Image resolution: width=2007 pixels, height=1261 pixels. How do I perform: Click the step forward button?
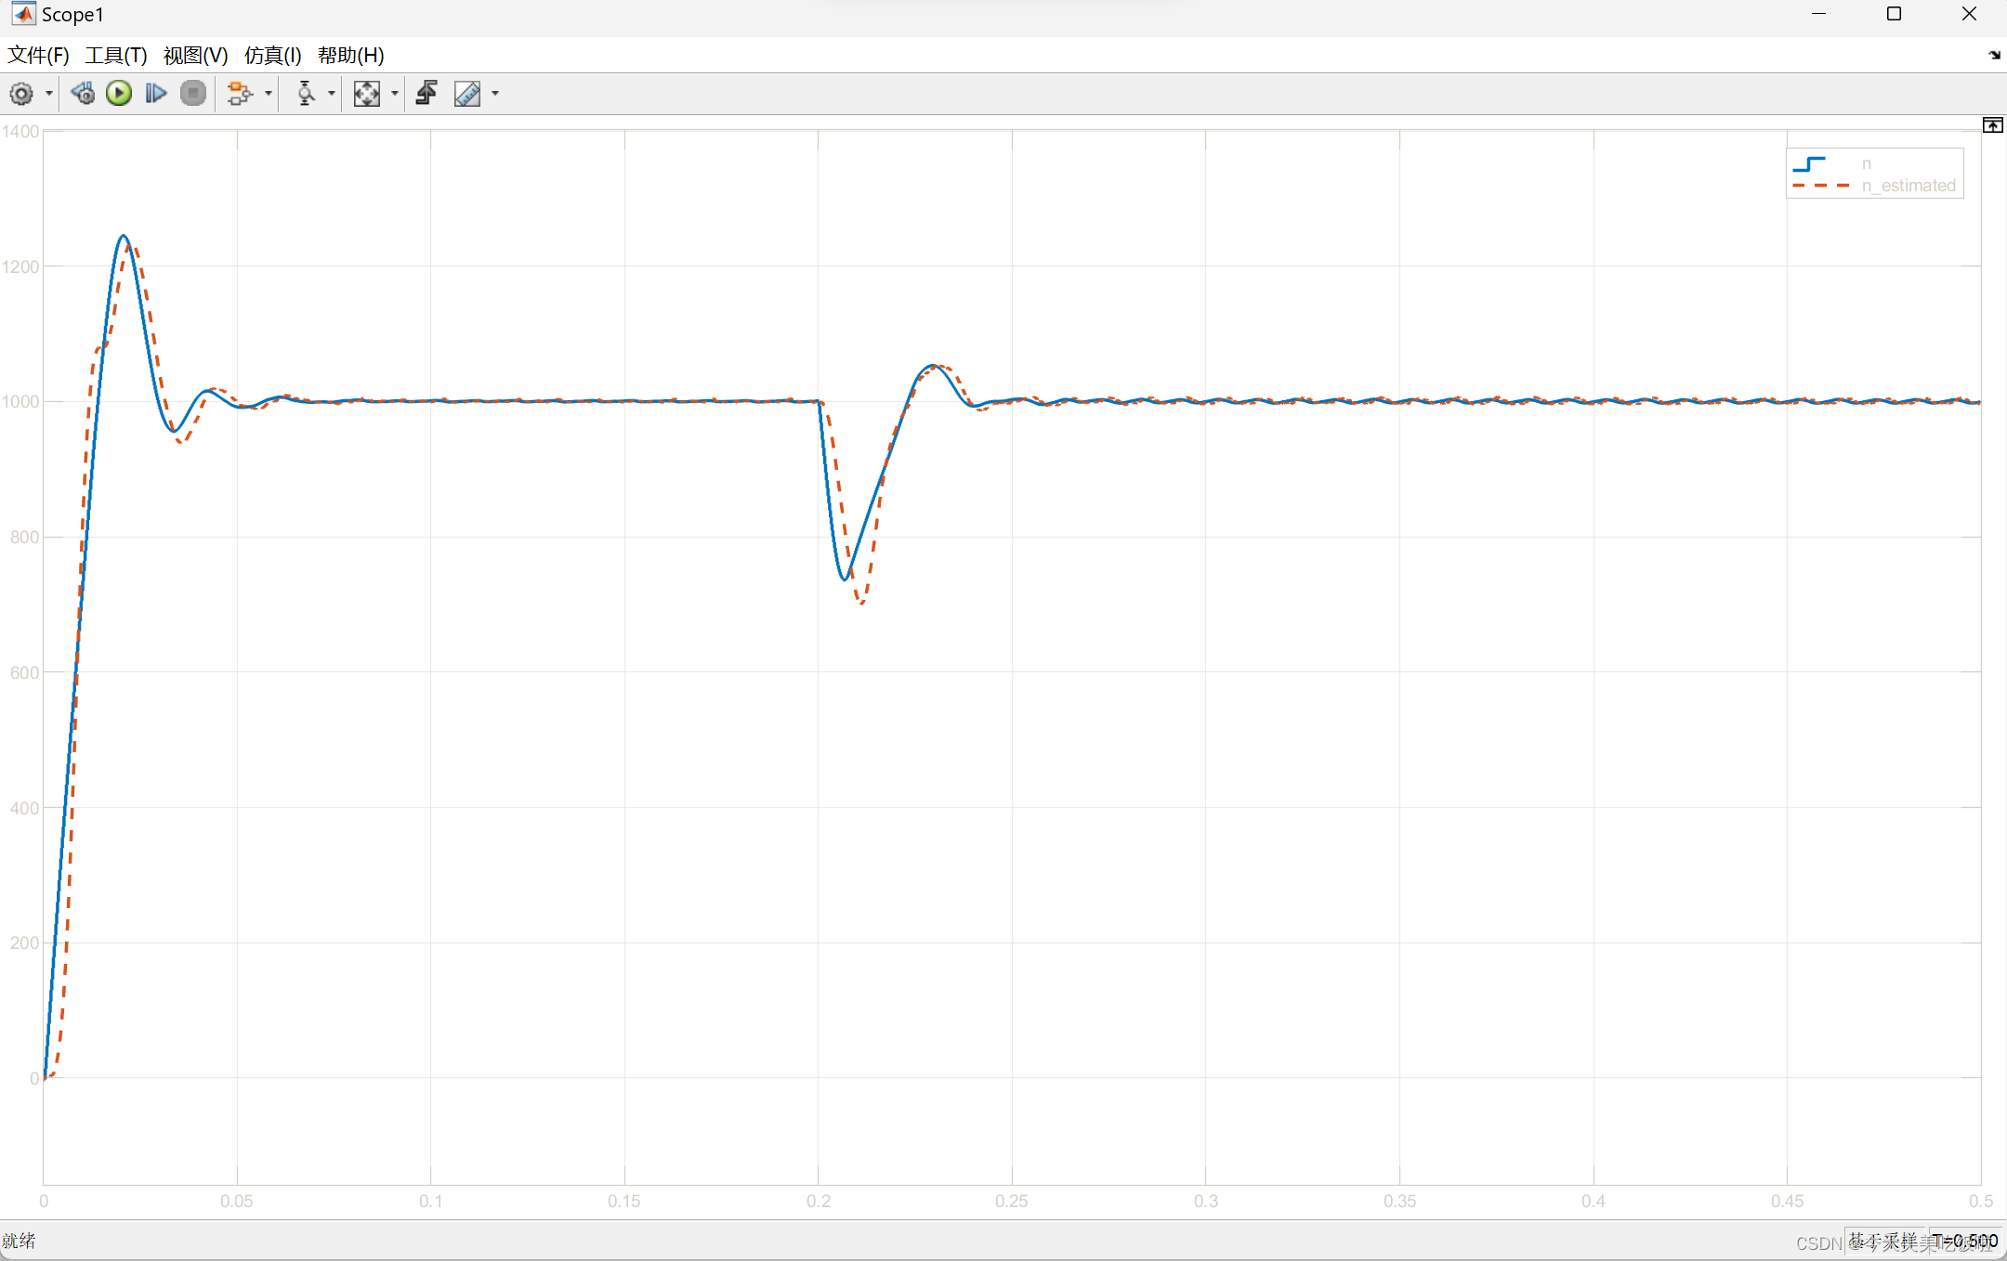click(156, 94)
